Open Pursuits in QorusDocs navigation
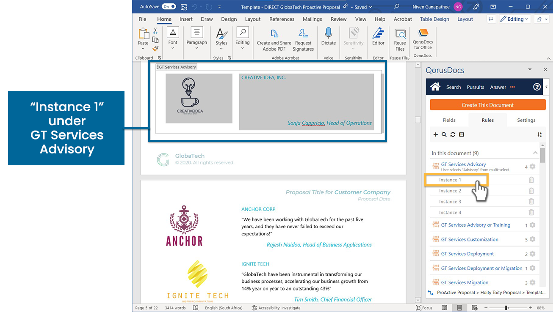This screenshot has height=312, width=553. click(x=476, y=87)
